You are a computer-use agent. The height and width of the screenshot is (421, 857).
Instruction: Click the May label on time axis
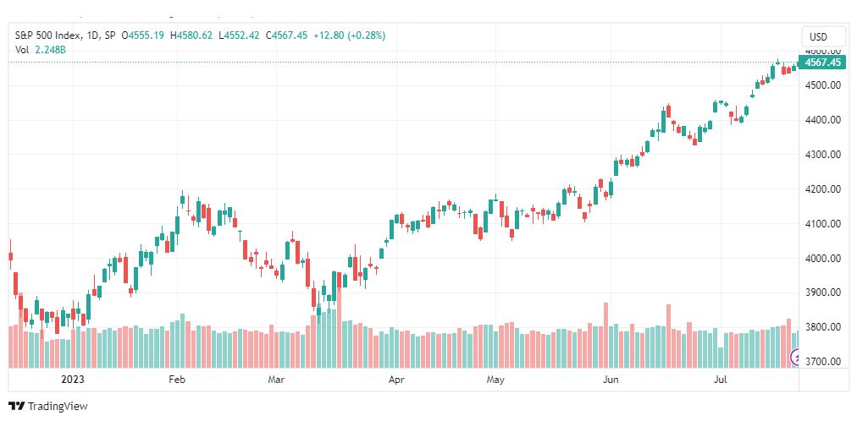pos(495,379)
